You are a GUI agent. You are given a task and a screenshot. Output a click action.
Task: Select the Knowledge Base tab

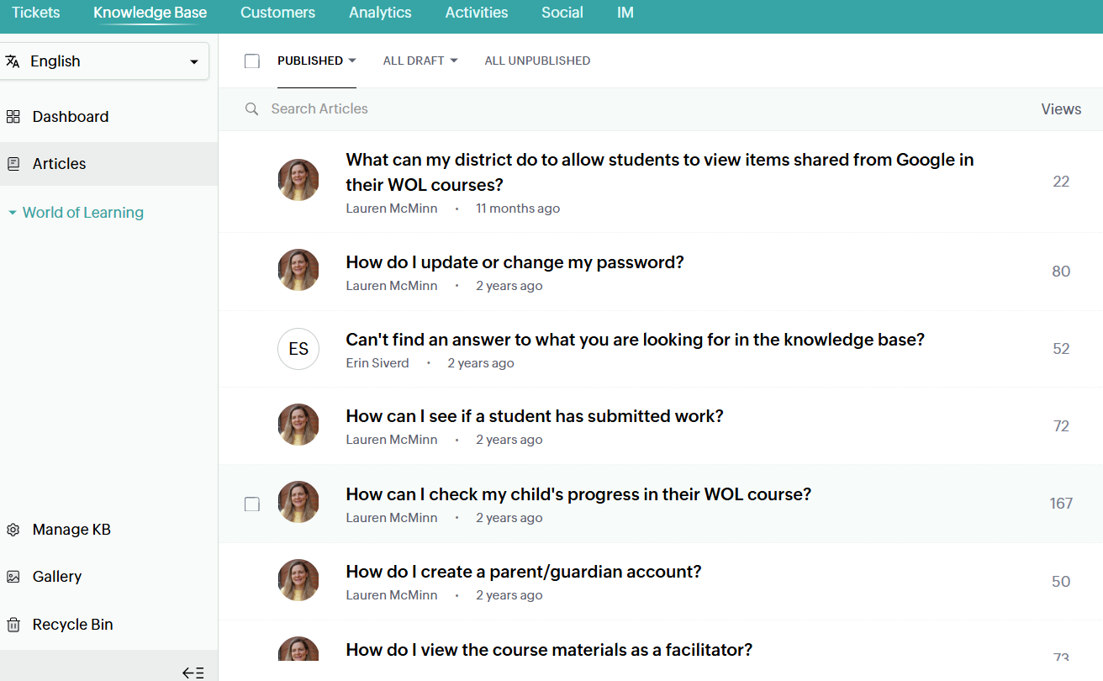pyautogui.click(x=150, y=13)
